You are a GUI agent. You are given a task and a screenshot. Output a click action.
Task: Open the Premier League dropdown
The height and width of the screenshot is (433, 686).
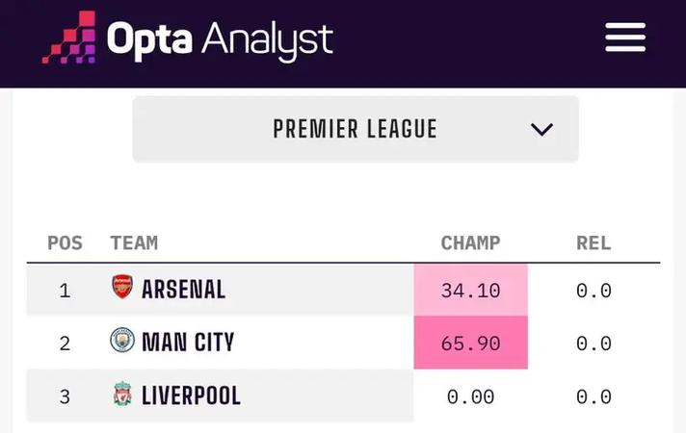[356, 129]
